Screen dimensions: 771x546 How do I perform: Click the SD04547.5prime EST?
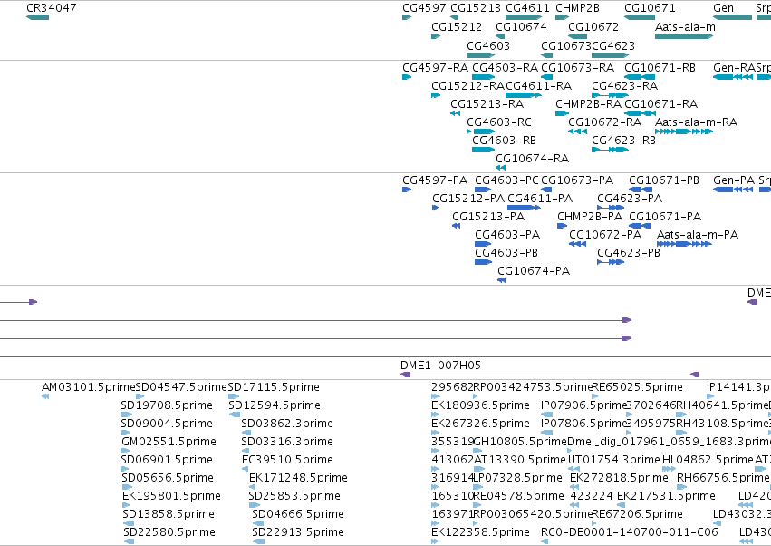tap(140, 396)
